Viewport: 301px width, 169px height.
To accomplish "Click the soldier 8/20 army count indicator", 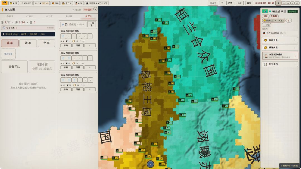I will point(79,3).
